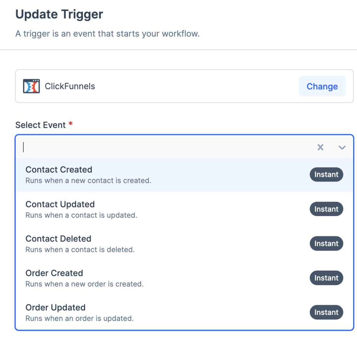Screen dimensions: 357x338
Task: Choose the Contact Updated event
Action: 60,204
